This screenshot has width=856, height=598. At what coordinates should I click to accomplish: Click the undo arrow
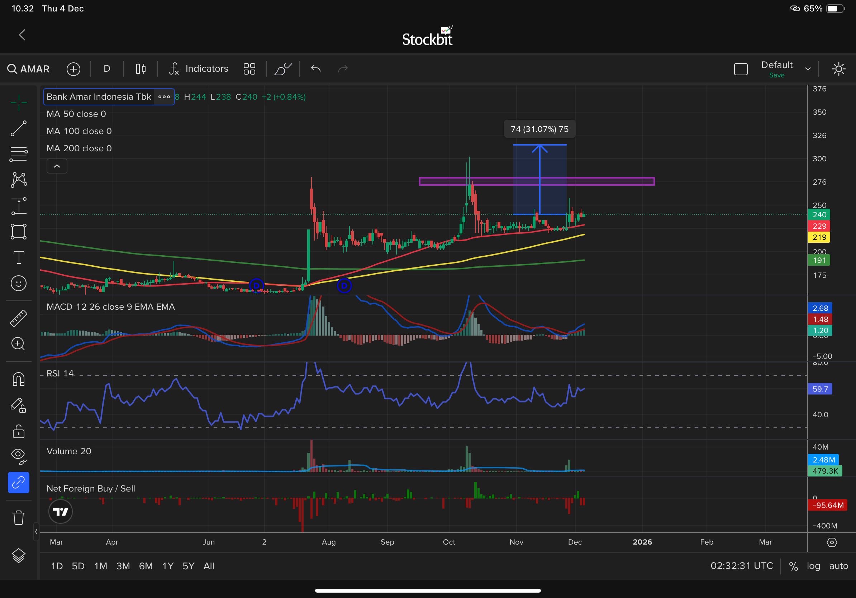tap(315, 68)
